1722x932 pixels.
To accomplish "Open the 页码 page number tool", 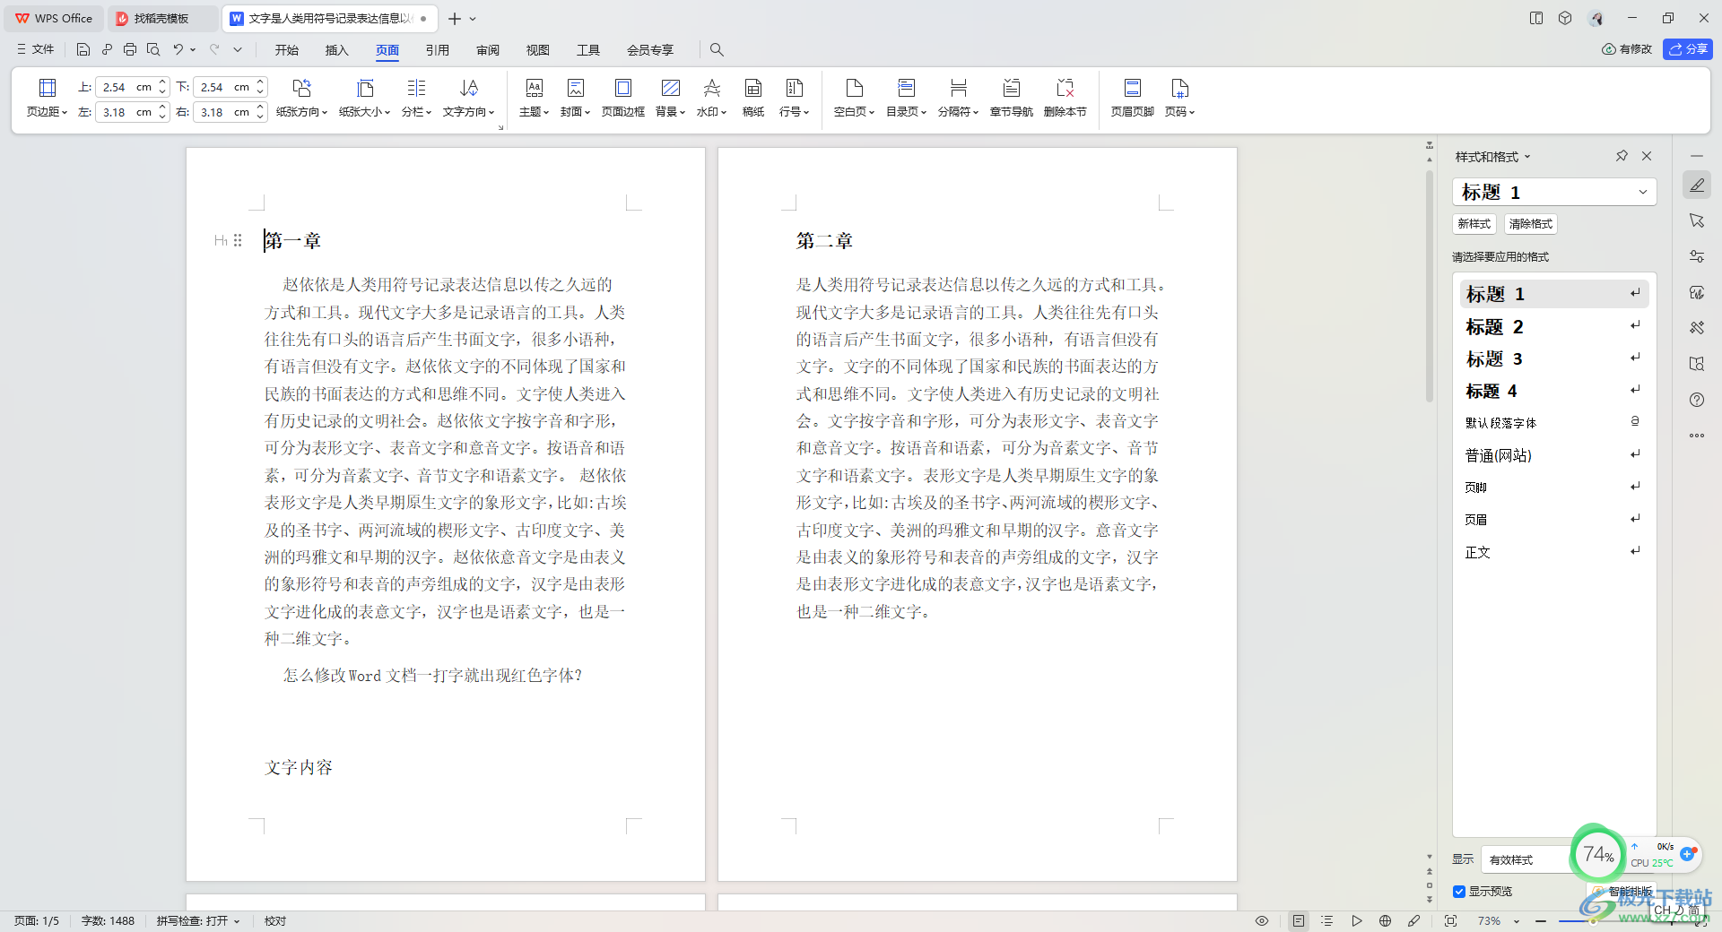I will coord(1179,98).
